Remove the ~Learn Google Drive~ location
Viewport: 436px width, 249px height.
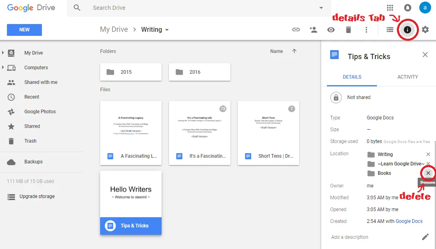coord(428,163)
